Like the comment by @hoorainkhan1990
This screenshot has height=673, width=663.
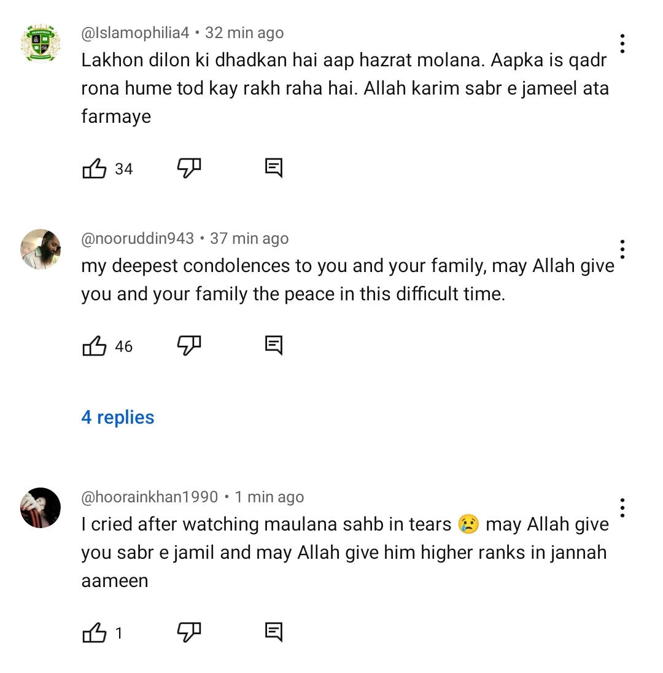[95, 632]
